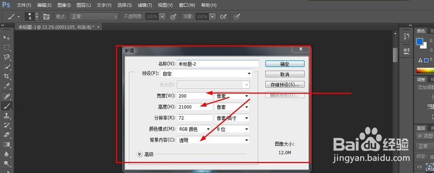
Task: Select the Crop tool
Action: pyautogui.click(x=7, y=76)
